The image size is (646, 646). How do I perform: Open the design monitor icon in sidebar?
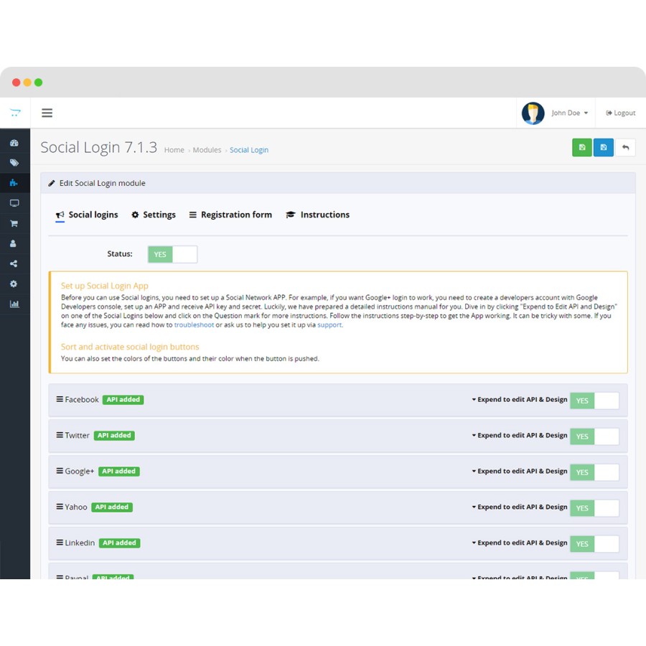tap(14, 203)
